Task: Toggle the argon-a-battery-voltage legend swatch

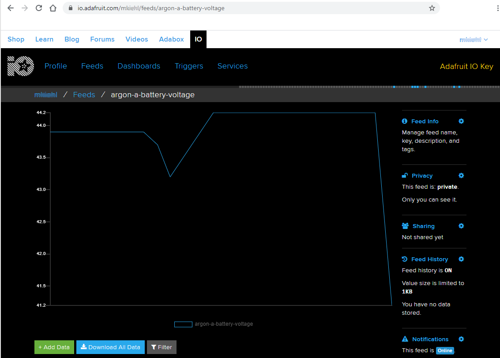Action: (183, 324)
